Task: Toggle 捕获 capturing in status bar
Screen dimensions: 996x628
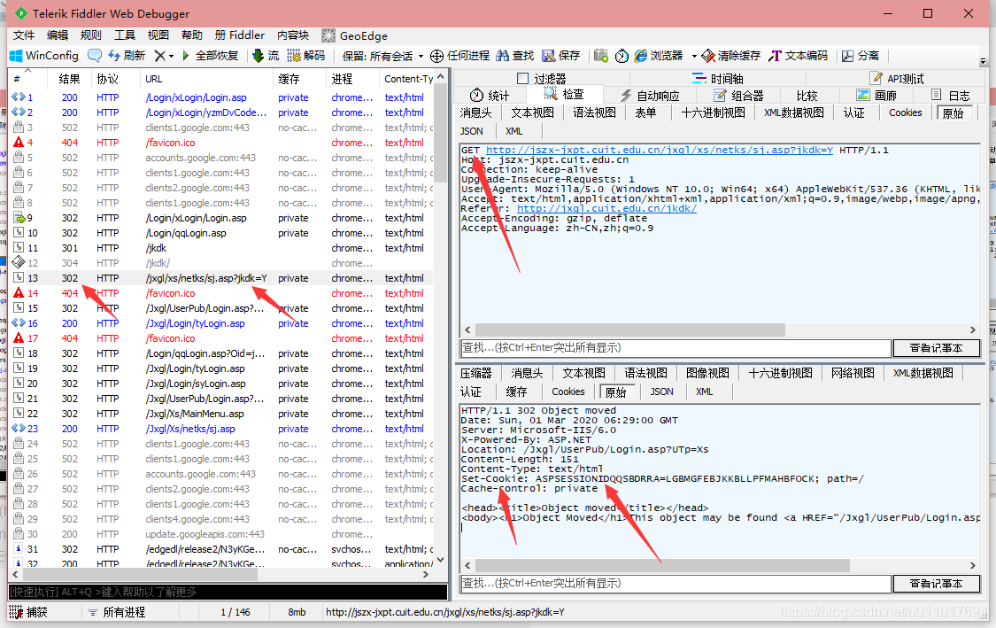Action: click(x=28, y=612)
